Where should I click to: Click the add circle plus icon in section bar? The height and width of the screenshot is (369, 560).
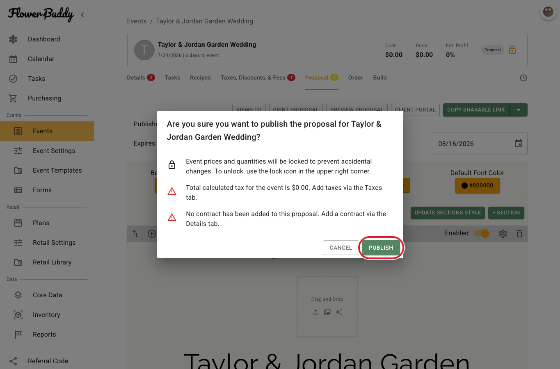pos(152,234)
